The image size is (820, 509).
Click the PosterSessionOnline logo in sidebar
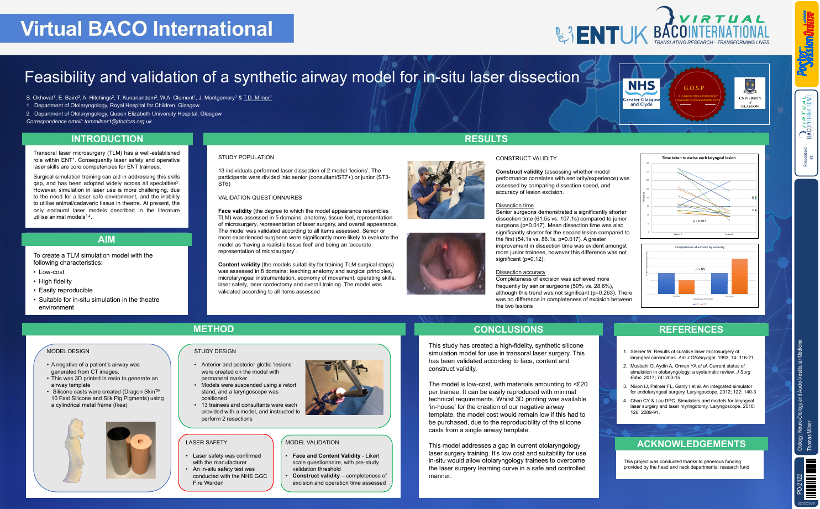click(806, 44)
